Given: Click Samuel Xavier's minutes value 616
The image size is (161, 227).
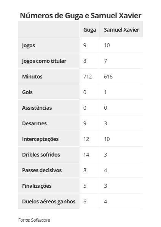Looking at the screenshot, I should (108, 77).
